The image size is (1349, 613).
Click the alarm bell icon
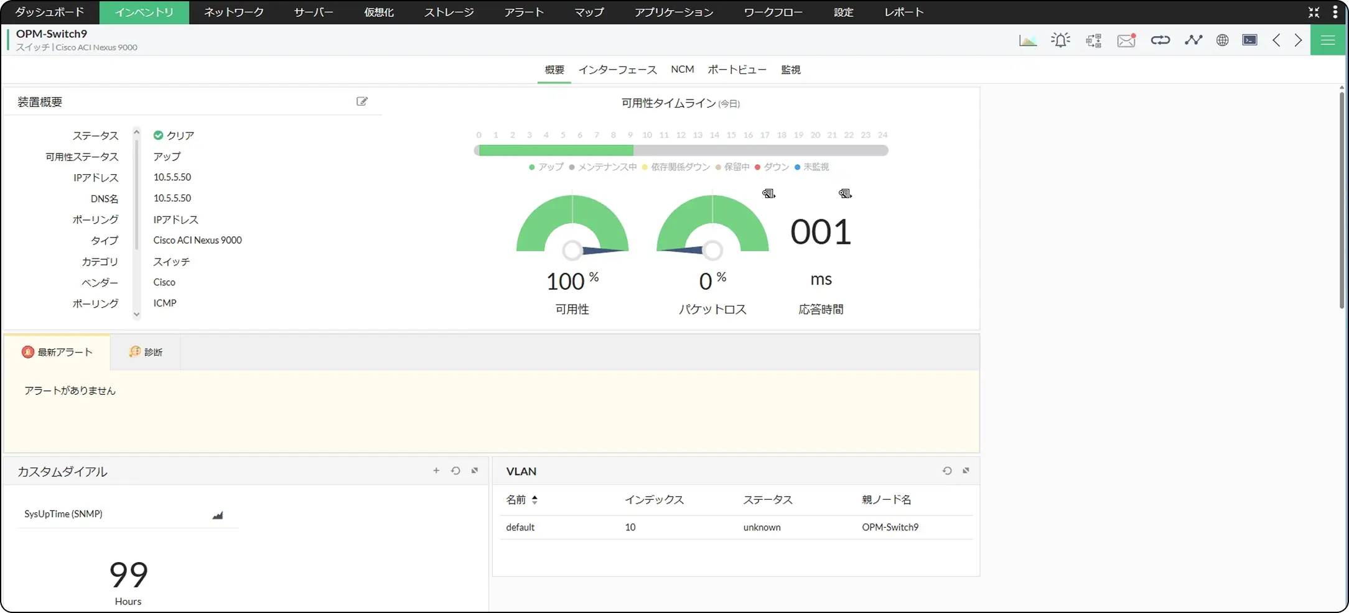[1060, 40]
